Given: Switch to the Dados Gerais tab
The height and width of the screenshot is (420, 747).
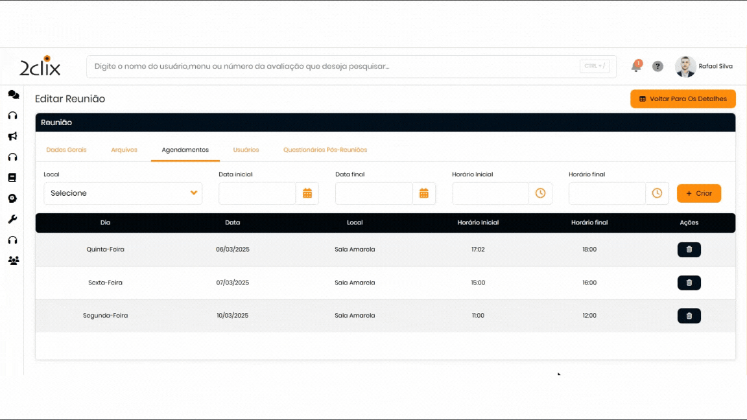Looking at the screenshot, I should coord(66,150).
